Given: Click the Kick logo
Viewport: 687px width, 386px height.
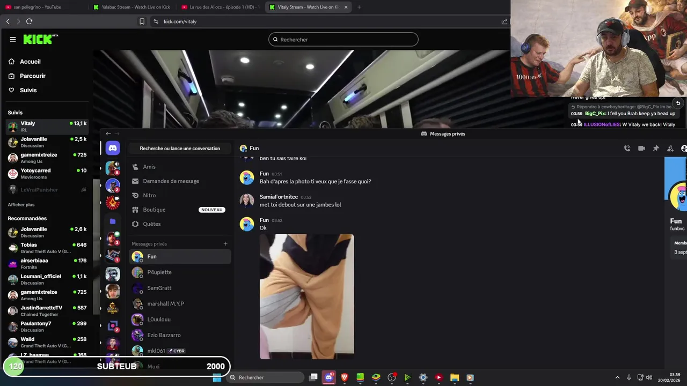Looking at the screenshot, I should [40, 39].
